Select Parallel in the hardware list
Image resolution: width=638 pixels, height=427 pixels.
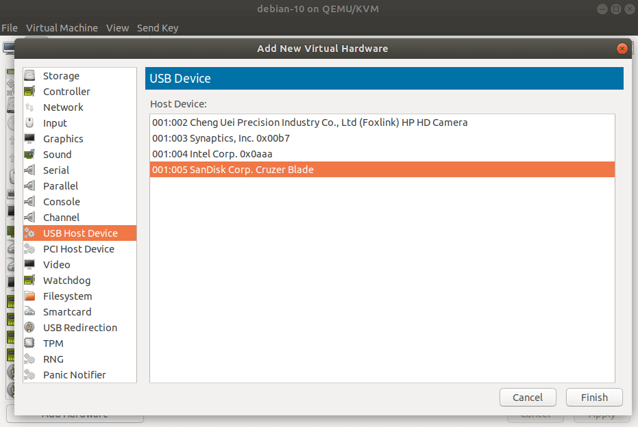tap(79, 185)
